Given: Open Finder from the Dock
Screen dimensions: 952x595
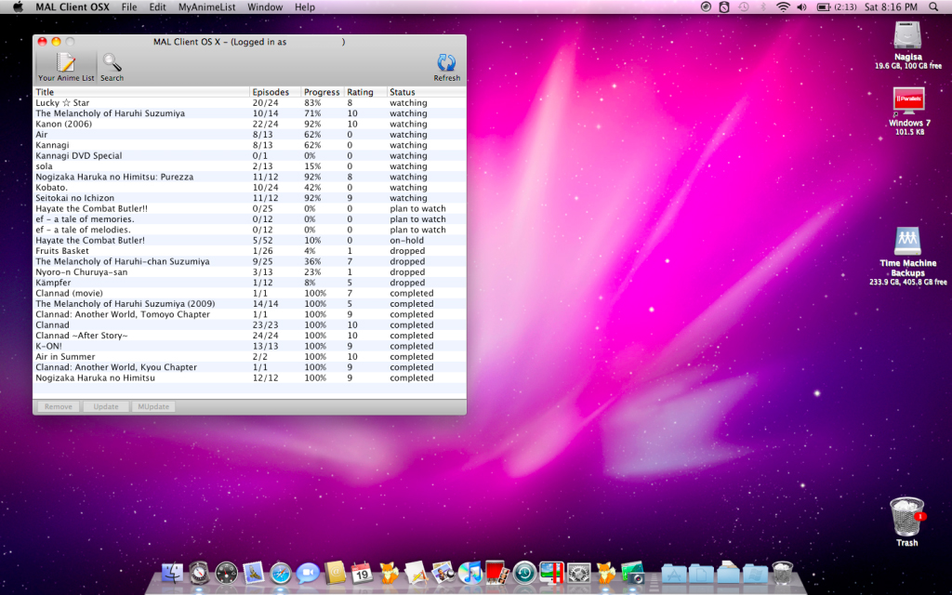Looking at the screenshot, I should (x=172, y=573).
